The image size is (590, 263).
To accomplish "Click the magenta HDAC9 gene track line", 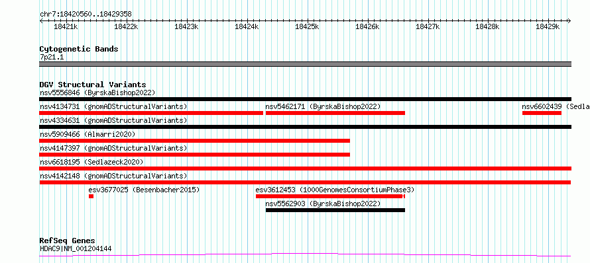I will pyautogui.click(x=305, y=255).
